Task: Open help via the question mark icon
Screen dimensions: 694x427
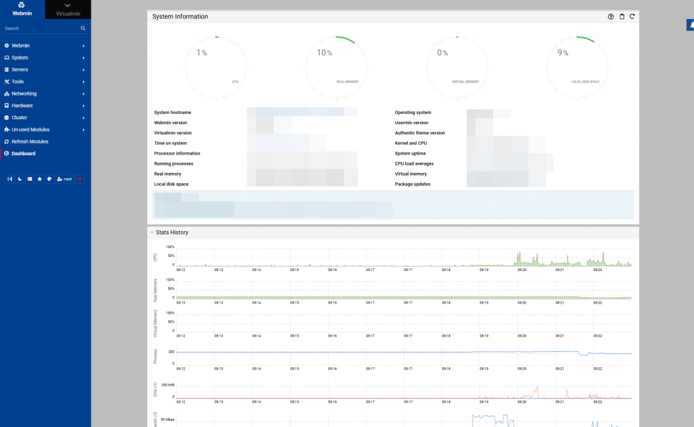Action: pos(611,16)
